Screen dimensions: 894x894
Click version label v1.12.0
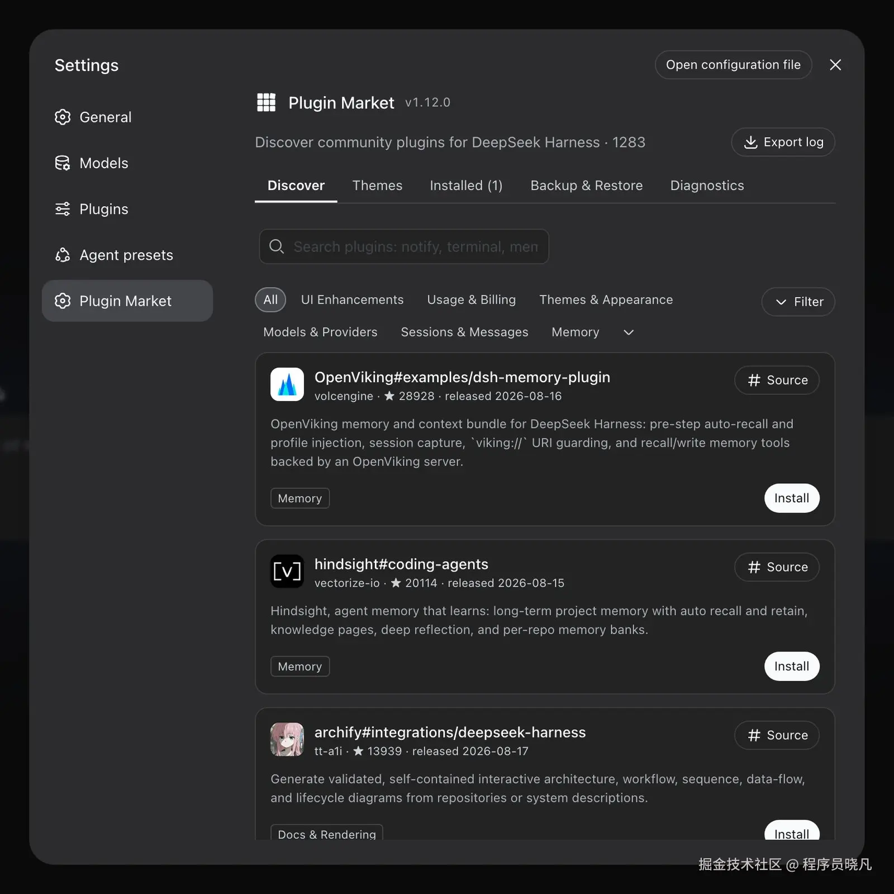tap(427, 103)
